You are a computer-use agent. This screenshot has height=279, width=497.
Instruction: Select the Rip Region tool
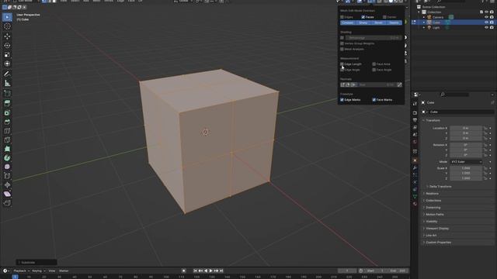[7, 203]
